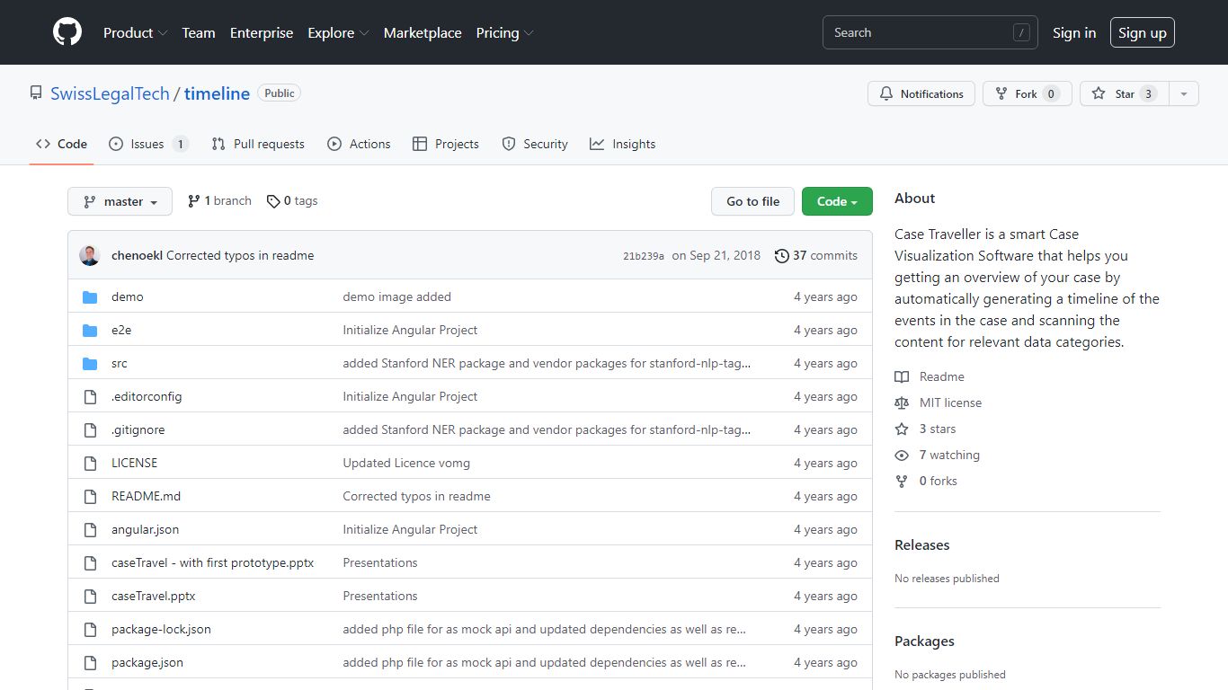Open the README.md file name link
Screen dimensions: 1228x690
146,496
